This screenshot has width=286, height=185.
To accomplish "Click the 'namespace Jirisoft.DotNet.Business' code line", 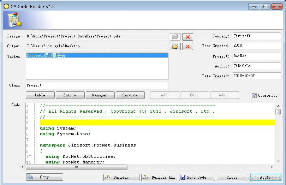I will point(88,145).
